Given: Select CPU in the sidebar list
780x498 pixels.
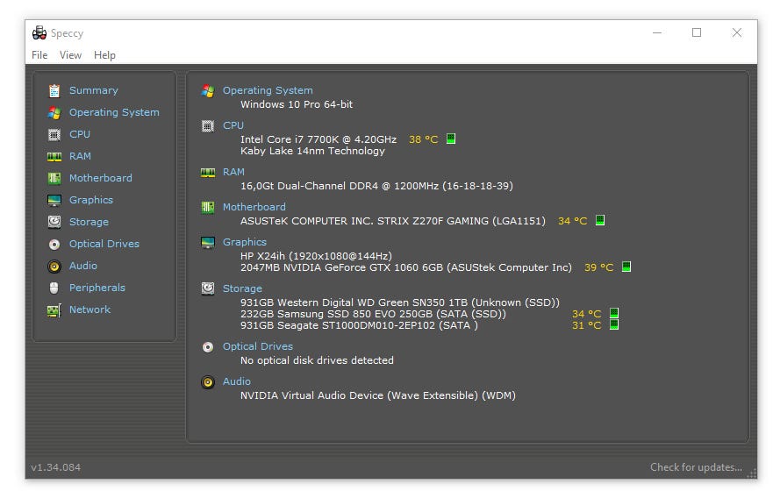Looking at the screenshot, I should (80, 134).
